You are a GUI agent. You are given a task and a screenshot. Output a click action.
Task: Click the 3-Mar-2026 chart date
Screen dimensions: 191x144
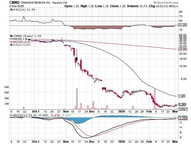[x=17, y=6]
